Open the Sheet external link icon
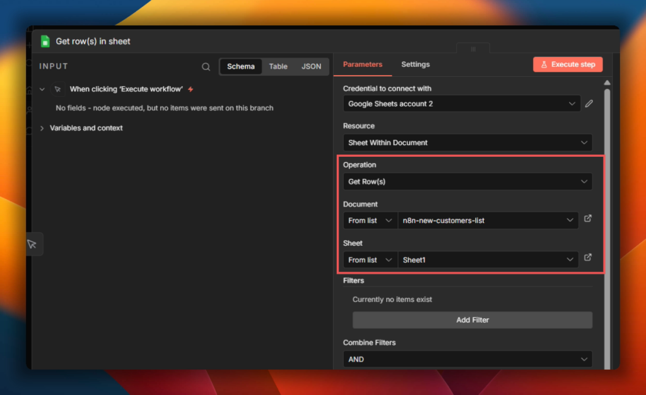Image resolution: width=646 pixels, height=395 pixels. click(588, 258)
